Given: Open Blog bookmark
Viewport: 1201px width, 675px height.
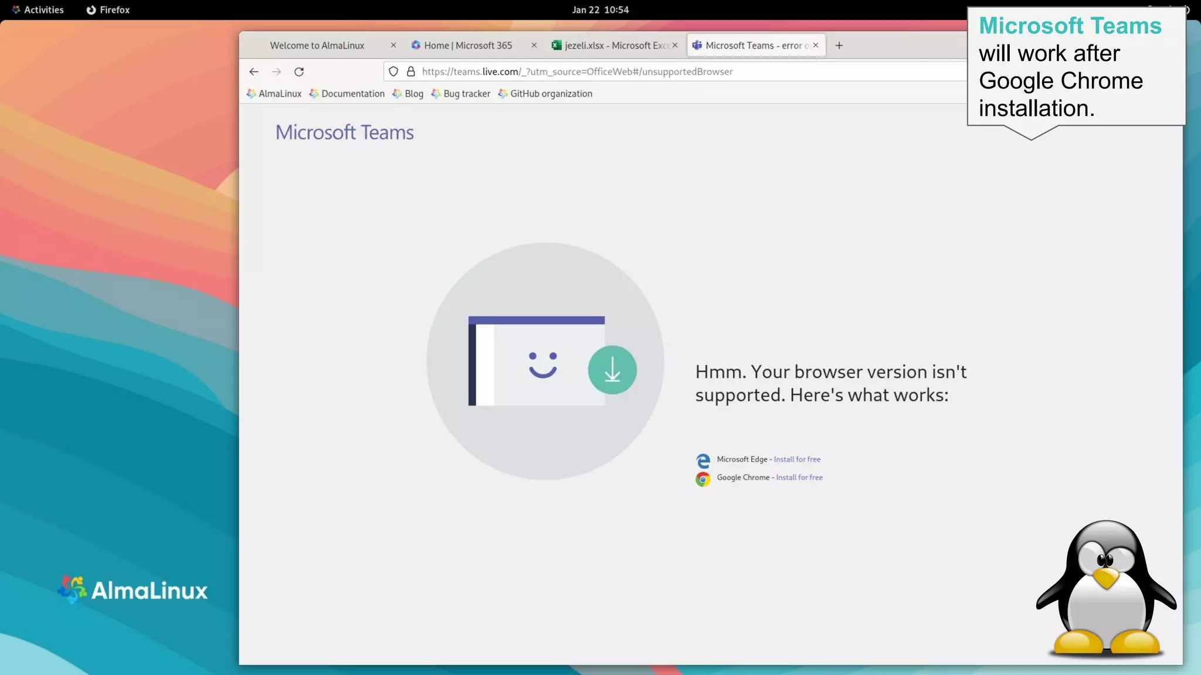Looking at the screenshot, I should pyautogui.click(x=408, y=94).
